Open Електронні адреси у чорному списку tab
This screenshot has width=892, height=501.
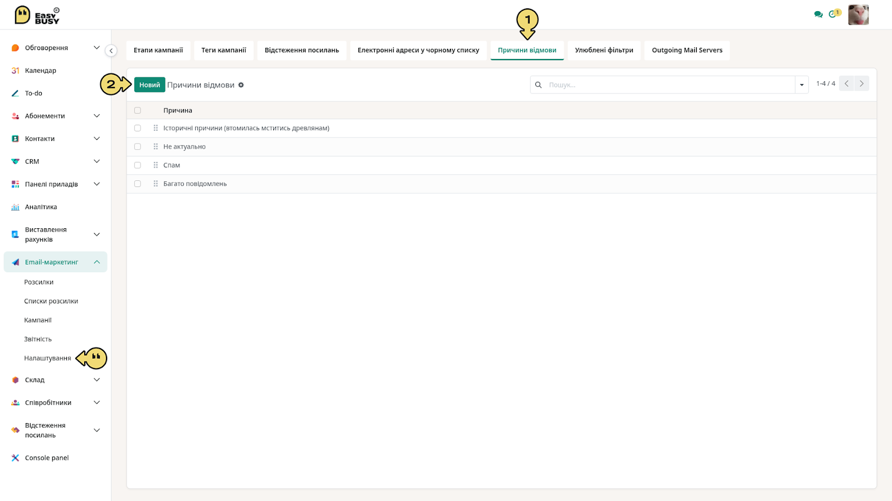[418, 50]
